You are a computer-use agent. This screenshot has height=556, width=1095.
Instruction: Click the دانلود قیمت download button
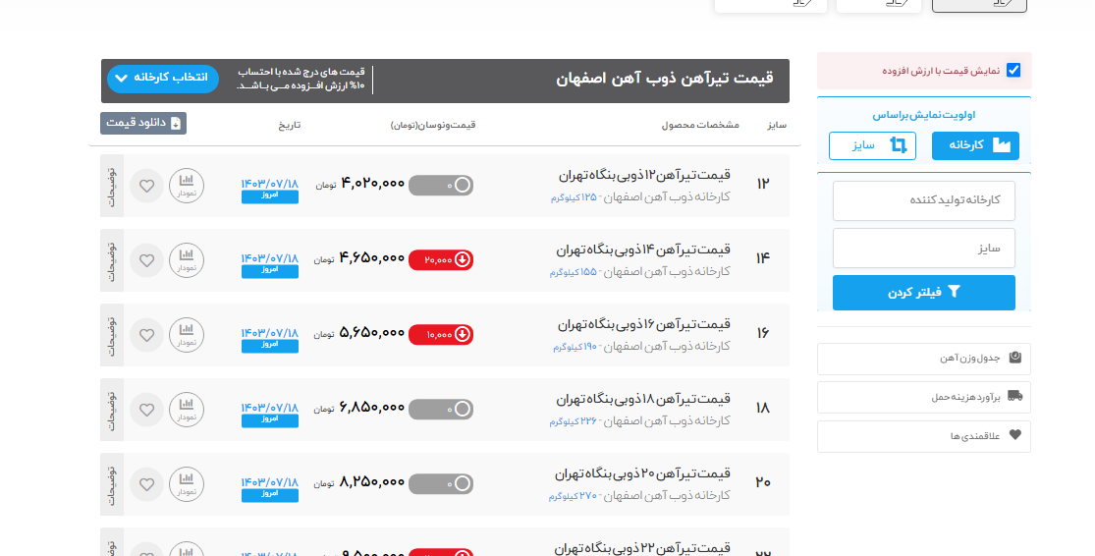[x=143, y=123]
